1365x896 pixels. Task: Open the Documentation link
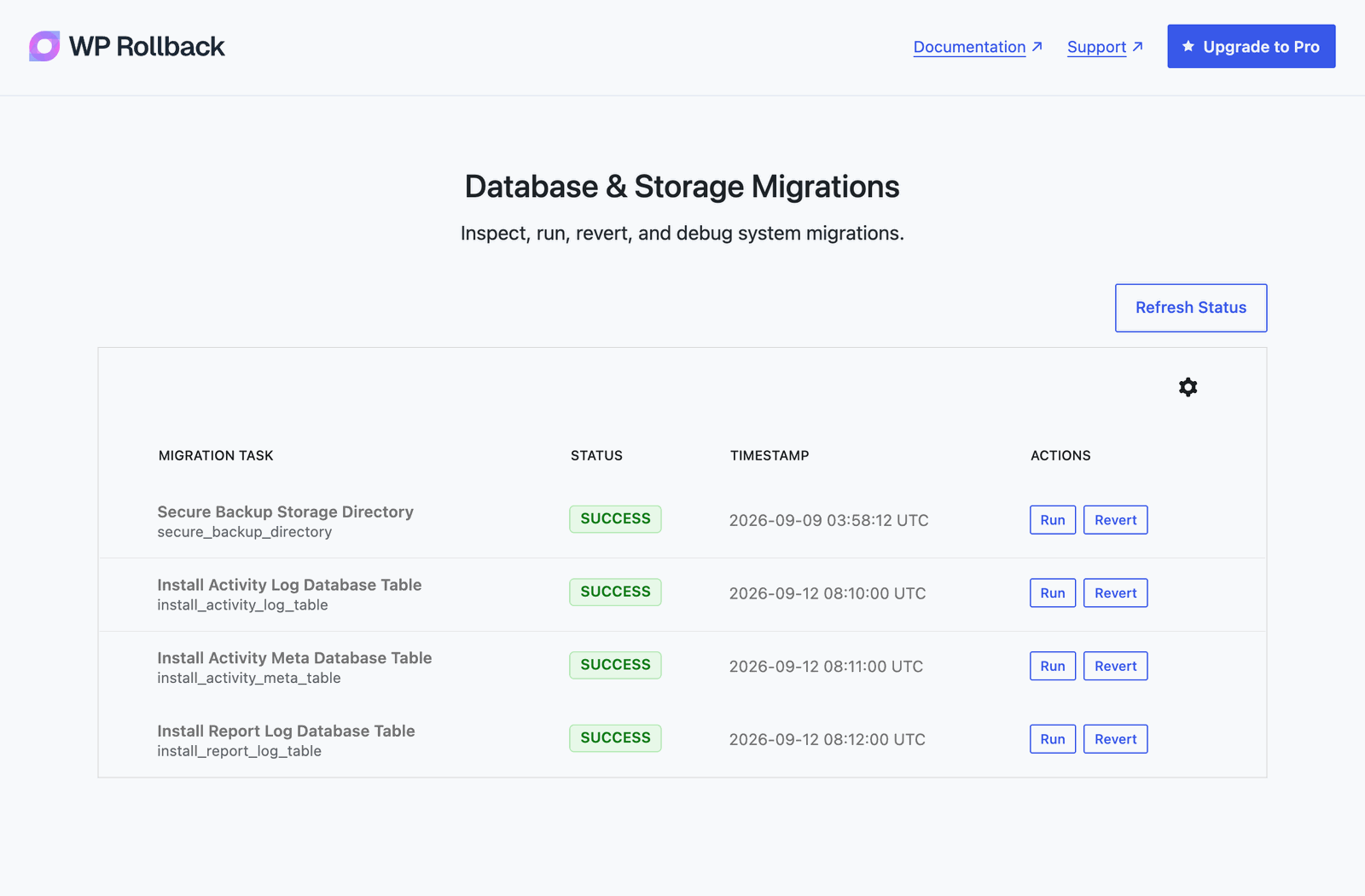[x=978, y=47]
